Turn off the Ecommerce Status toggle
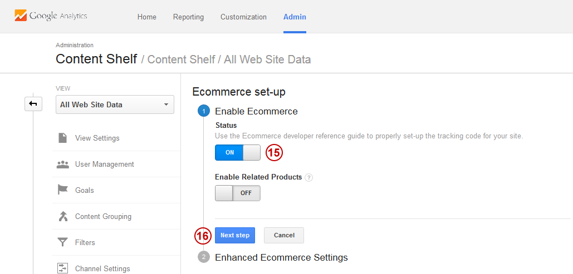Screen dimensions: 573x274 [238, 152]
